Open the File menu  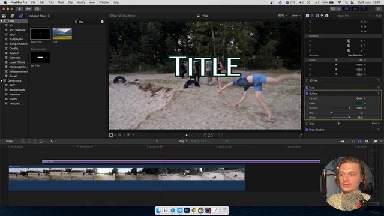coord(33,2)
